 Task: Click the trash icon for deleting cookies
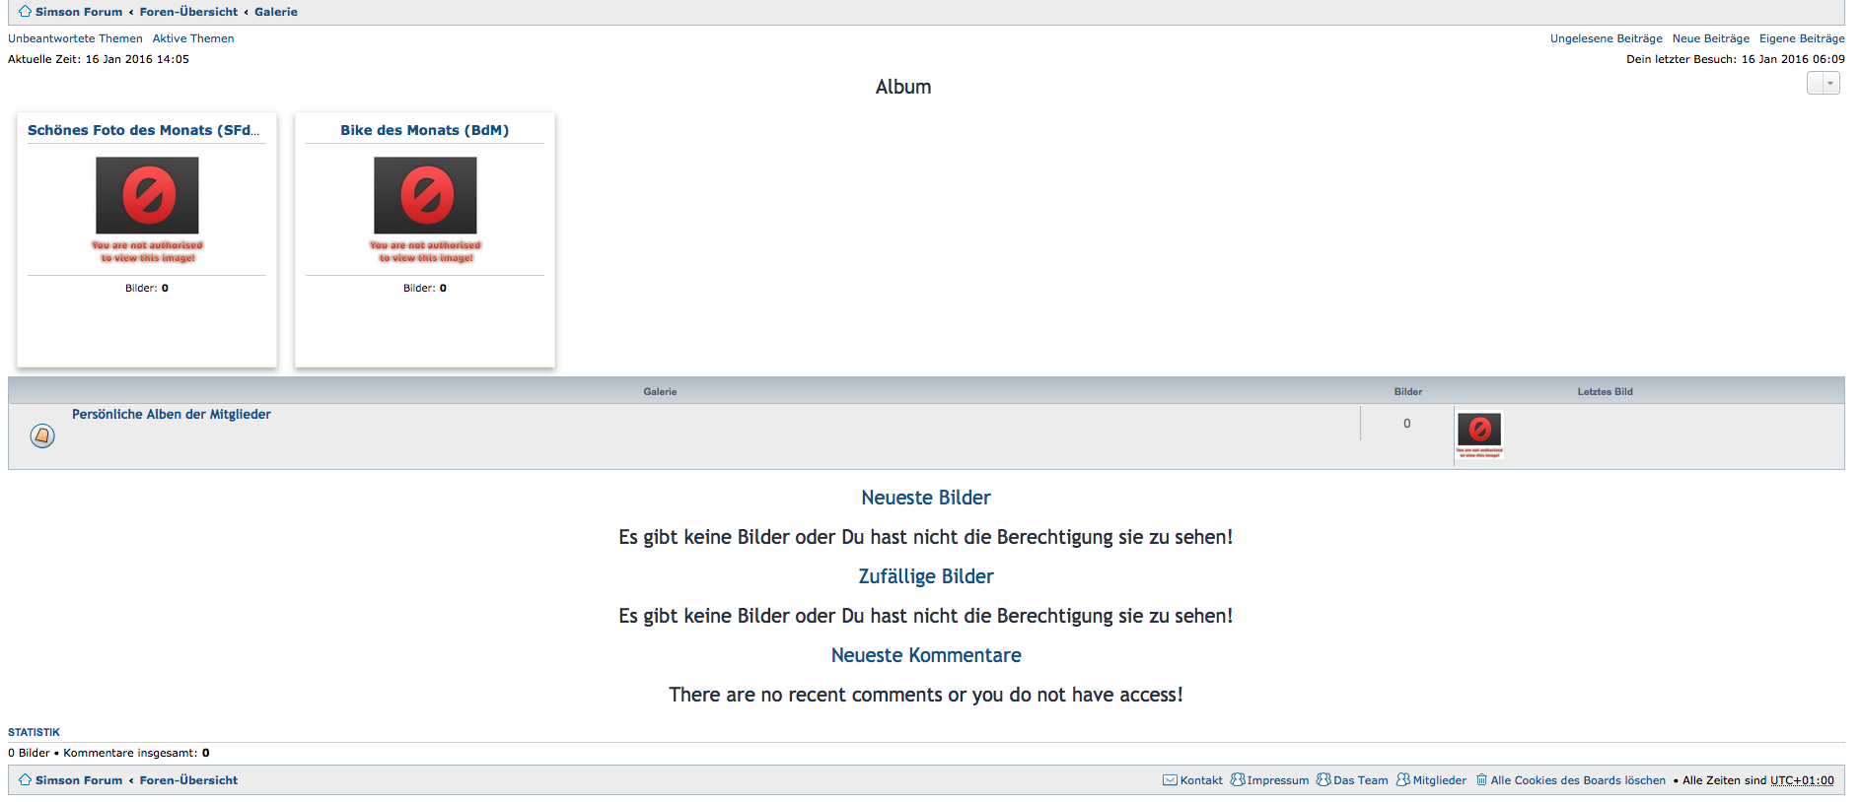click(x=1481, y=780)
